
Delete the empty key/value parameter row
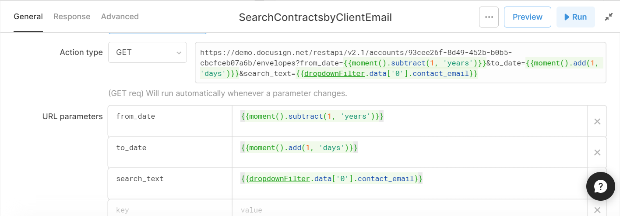click(x=597, y=210)
